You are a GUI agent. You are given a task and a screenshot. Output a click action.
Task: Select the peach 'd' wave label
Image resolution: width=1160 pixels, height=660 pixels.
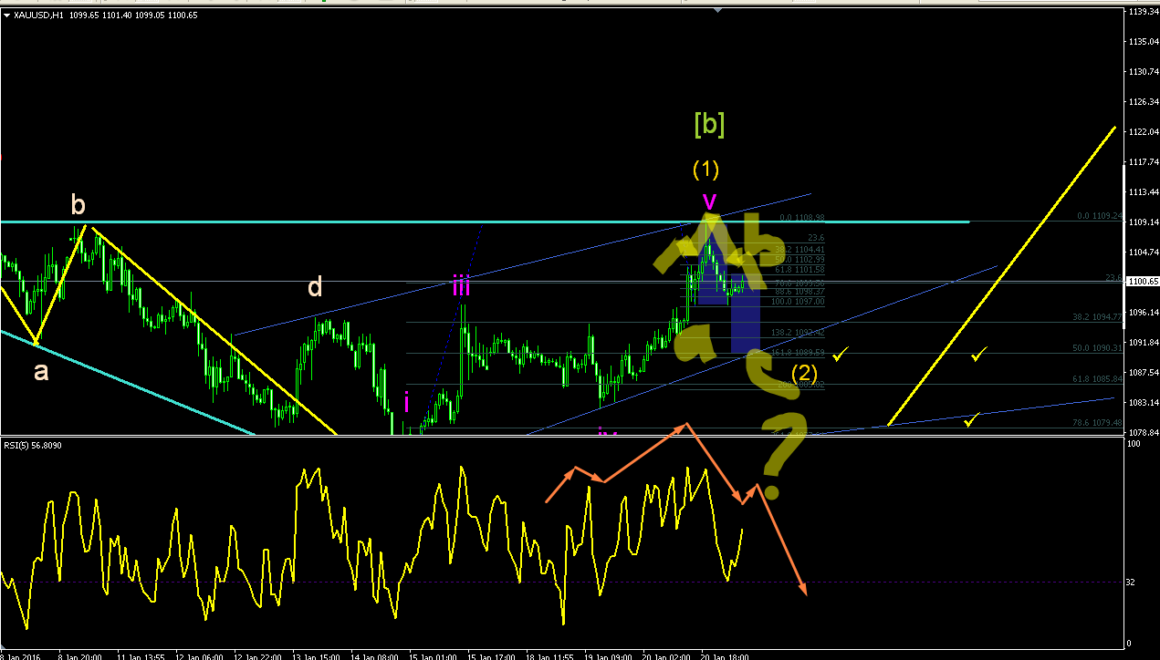[x=315, y=287]
